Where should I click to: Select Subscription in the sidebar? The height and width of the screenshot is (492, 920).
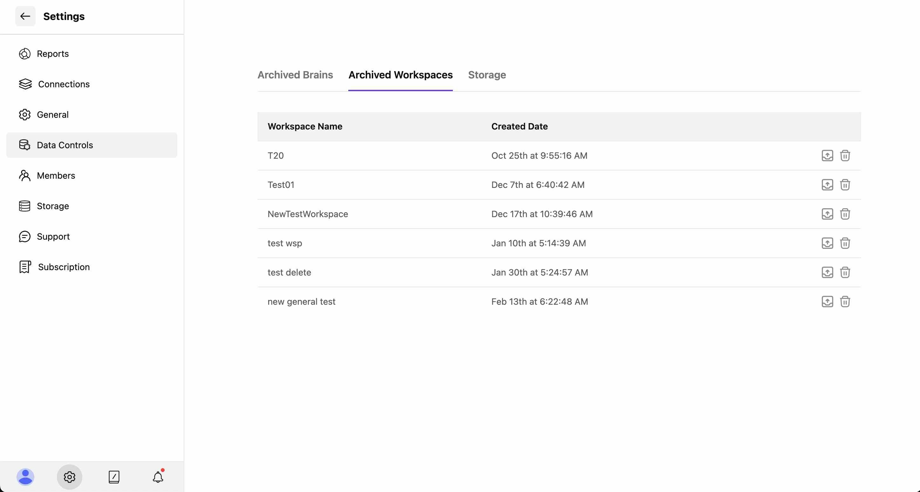click(64, 267)
